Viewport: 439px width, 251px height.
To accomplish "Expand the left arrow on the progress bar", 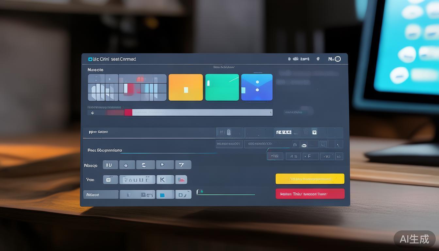I will pos(92,113).
